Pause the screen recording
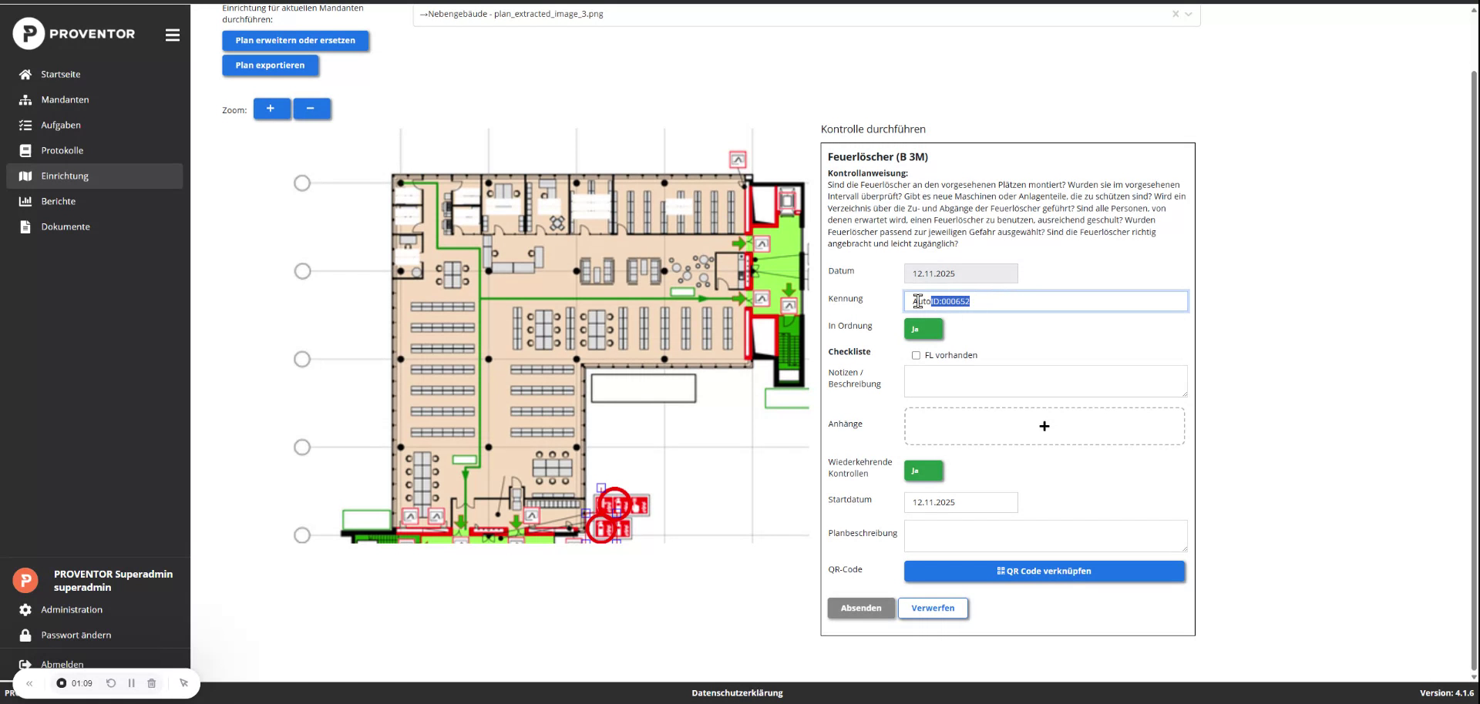 [x=131, y=683]
